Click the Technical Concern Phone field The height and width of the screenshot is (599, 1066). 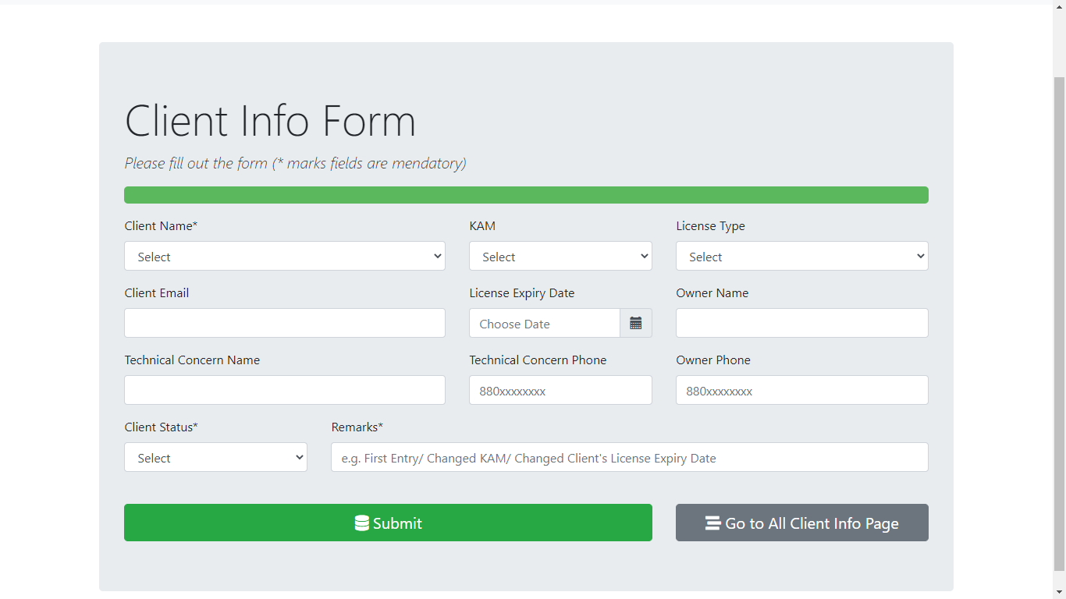click(x=560, y=390)
